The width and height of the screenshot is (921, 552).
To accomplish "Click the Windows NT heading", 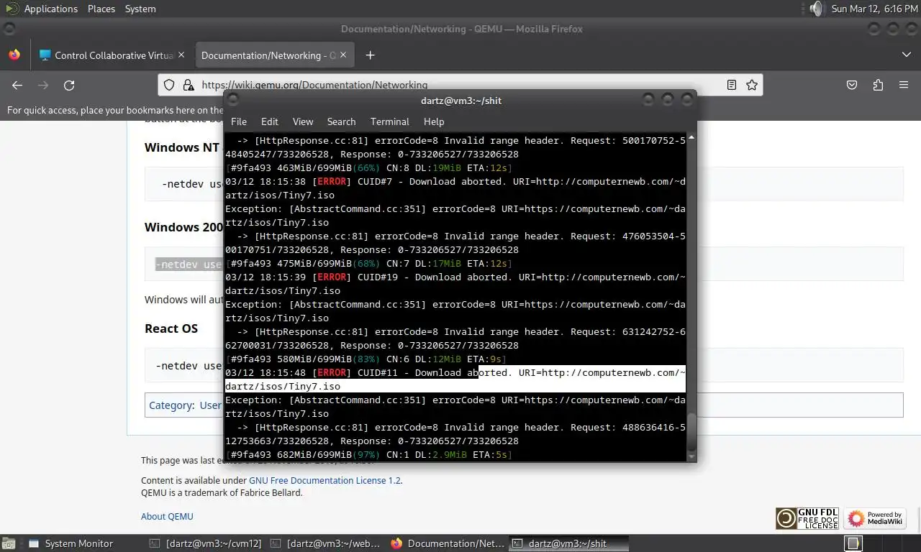I will click(x=181, y=147).
